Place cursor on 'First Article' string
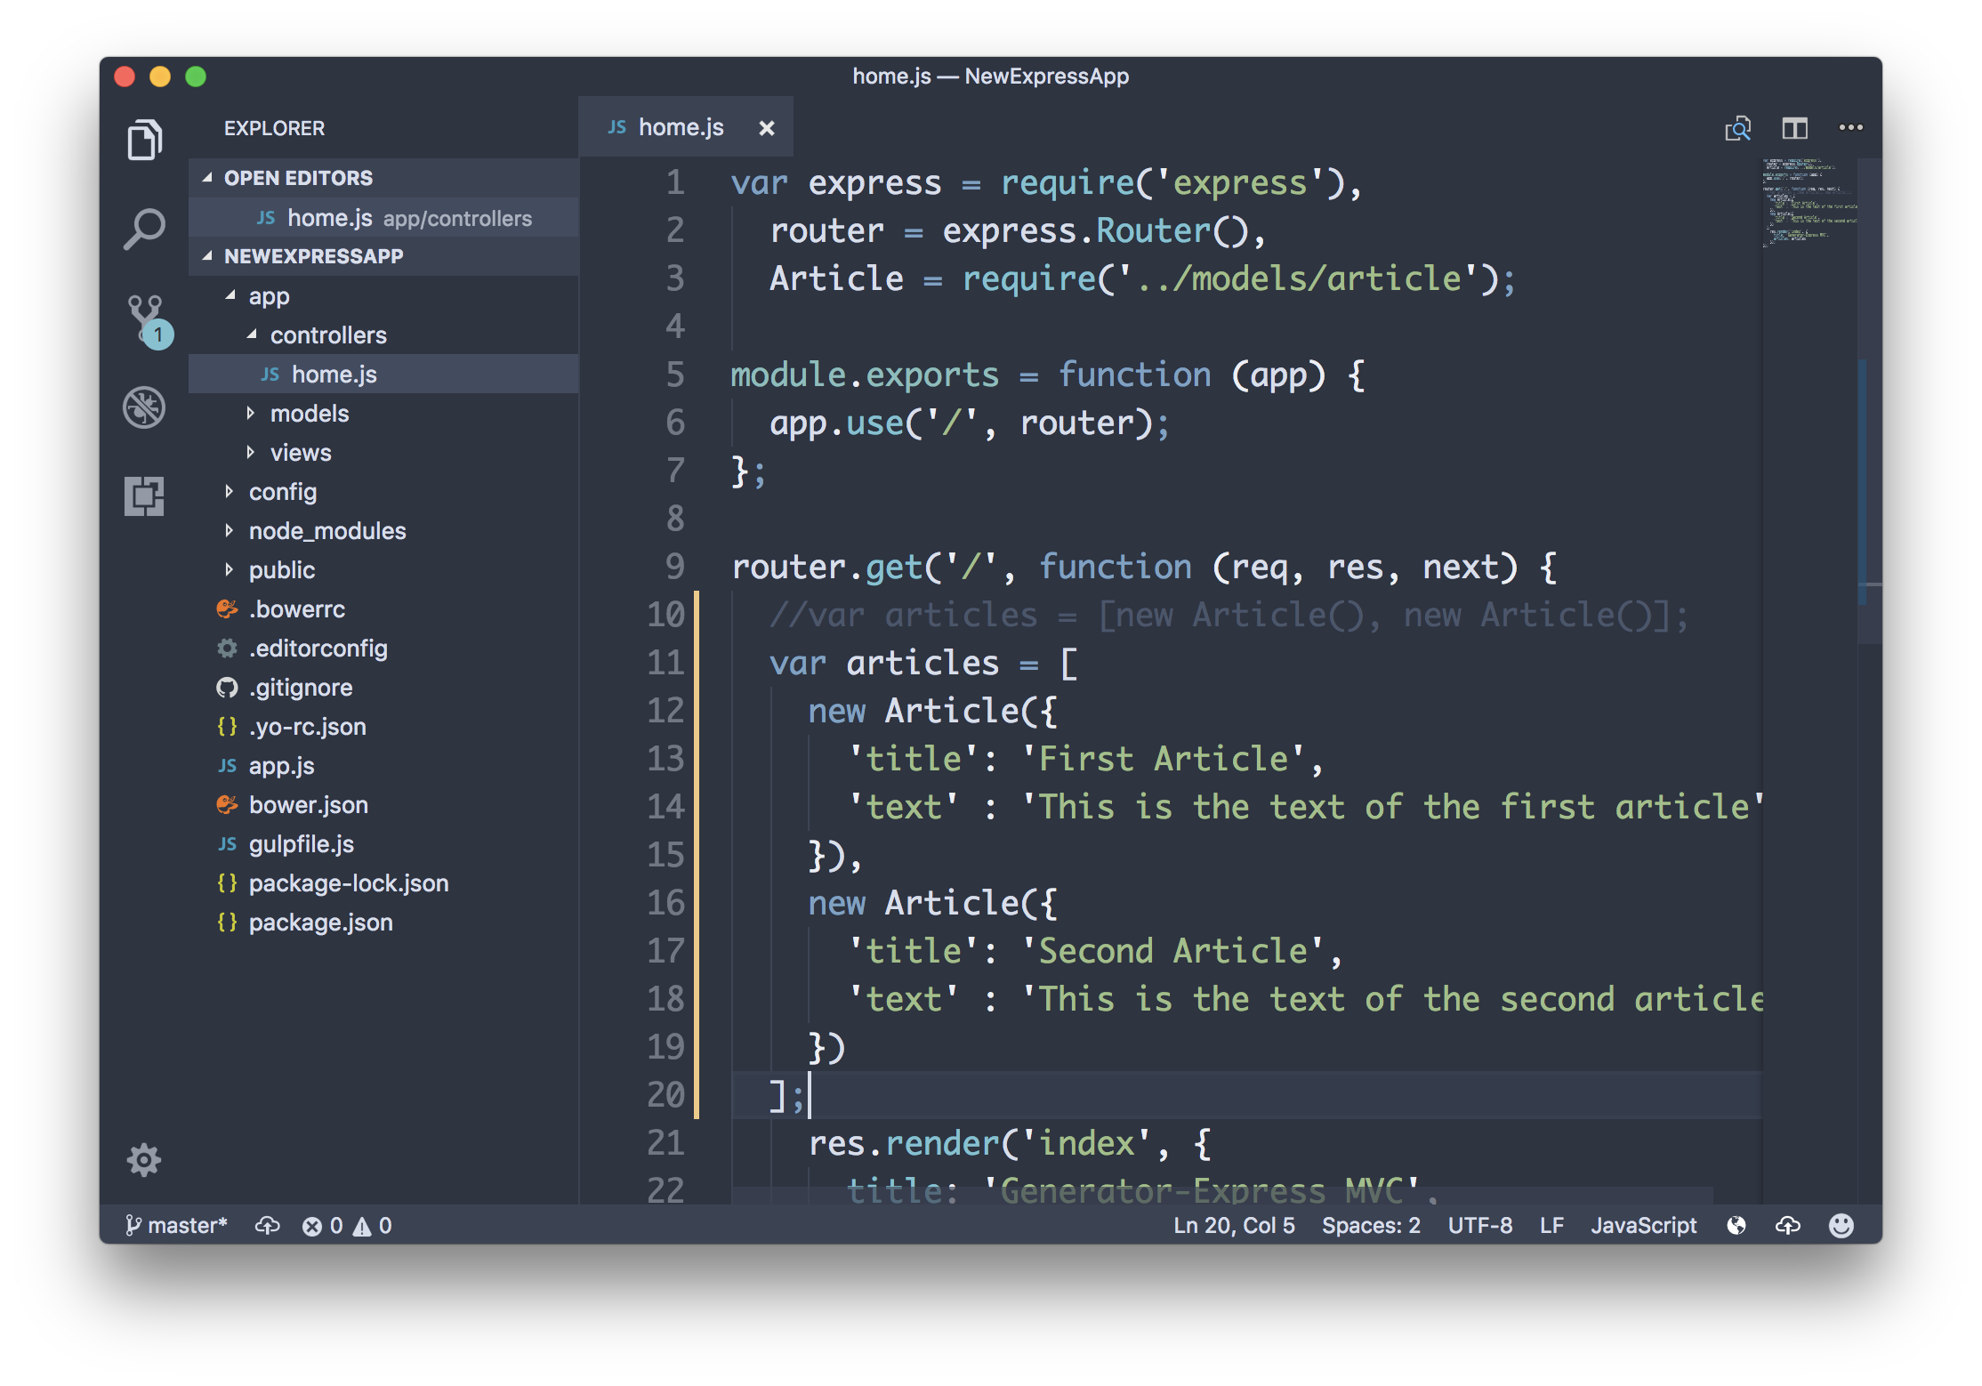 tap(1164, 758)
